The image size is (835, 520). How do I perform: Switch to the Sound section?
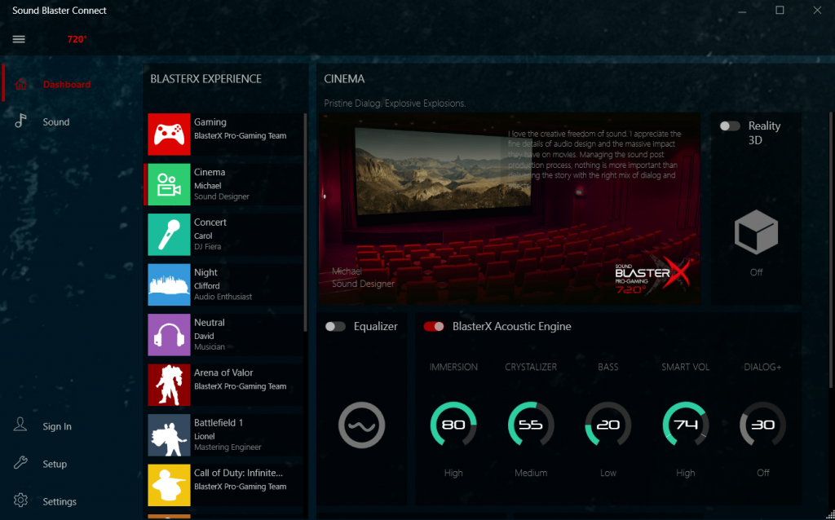coord(56,121)
